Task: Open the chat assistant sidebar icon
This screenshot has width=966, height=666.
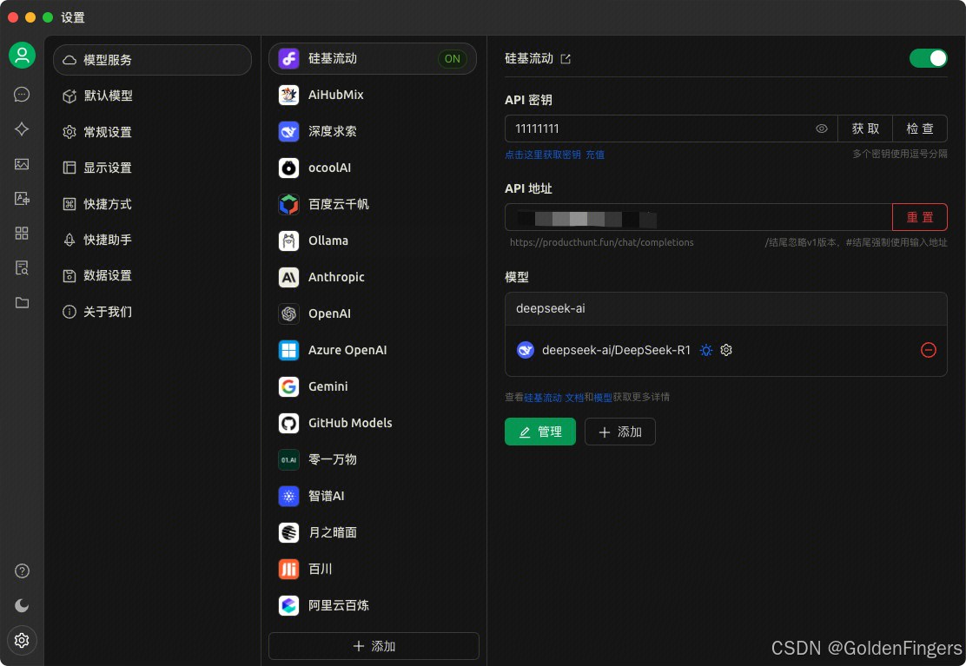Action: pos(23,94)
